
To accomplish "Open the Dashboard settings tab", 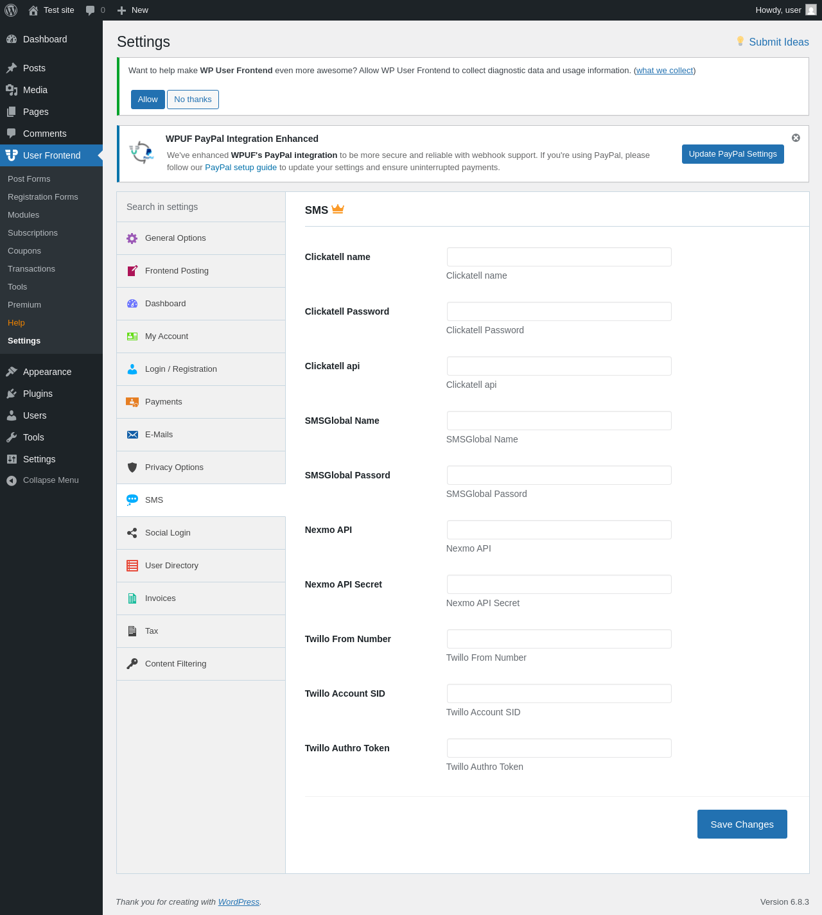I will coord(201,304).
